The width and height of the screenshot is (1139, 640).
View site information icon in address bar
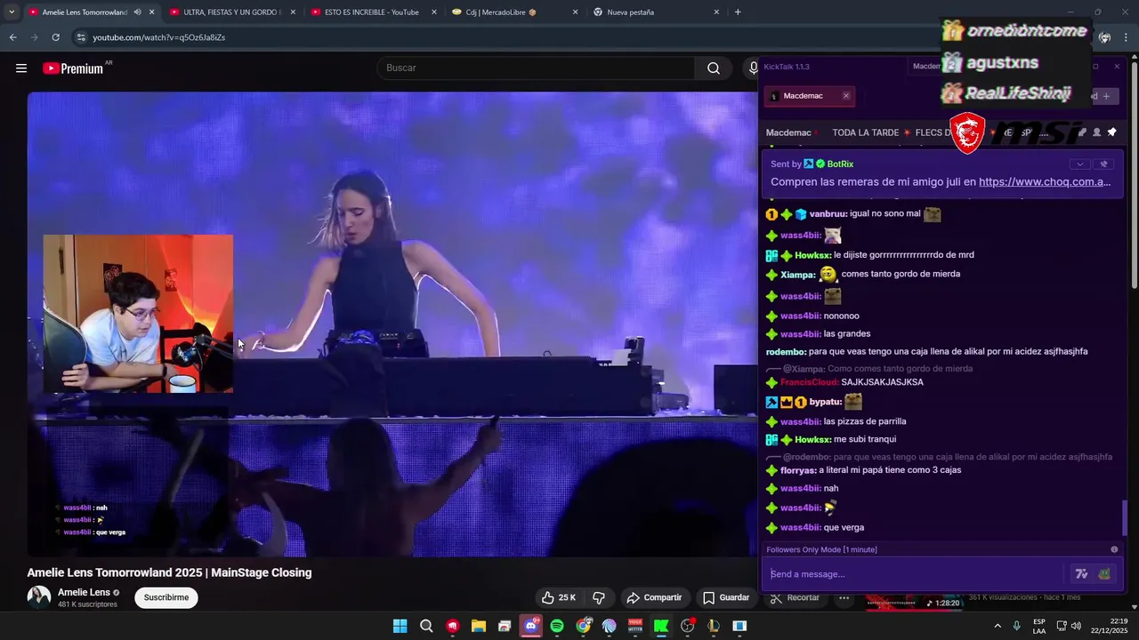coord(81,37)
